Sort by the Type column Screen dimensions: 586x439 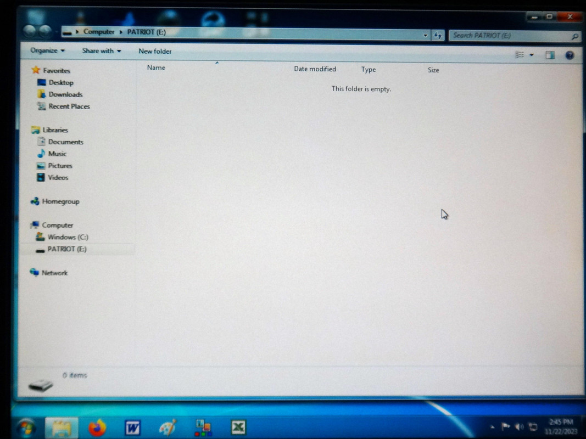tap(368, 70)
